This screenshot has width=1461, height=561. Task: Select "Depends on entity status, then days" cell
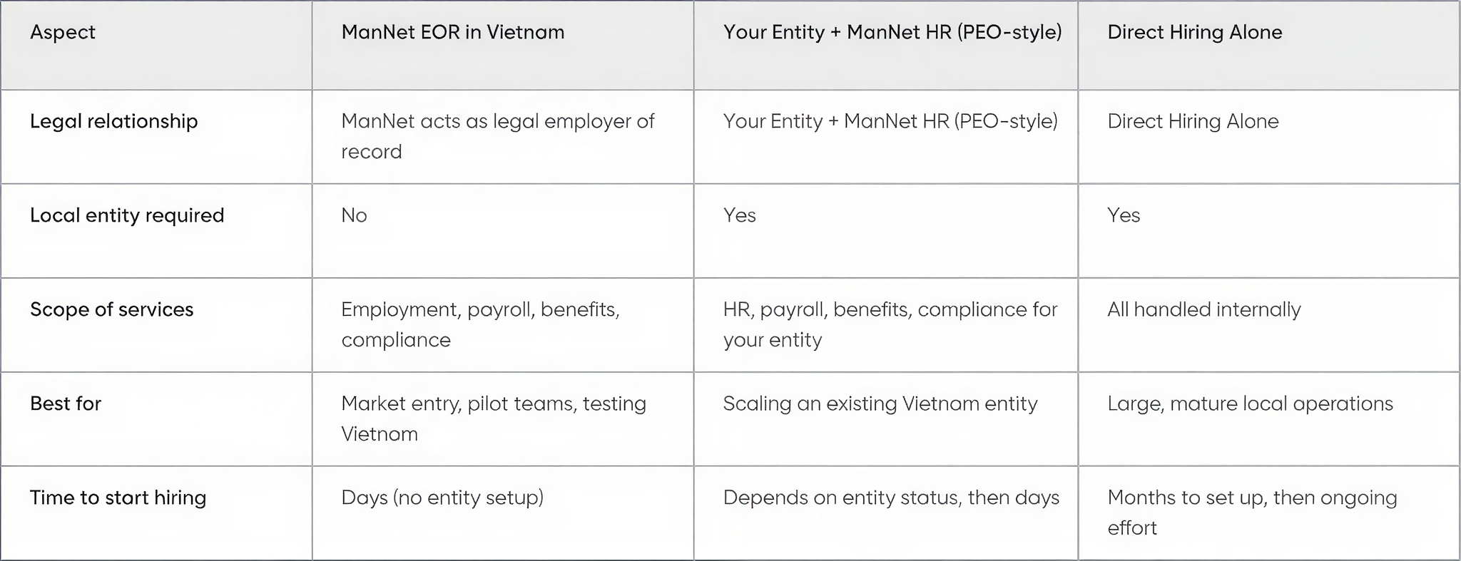point(891,498)
